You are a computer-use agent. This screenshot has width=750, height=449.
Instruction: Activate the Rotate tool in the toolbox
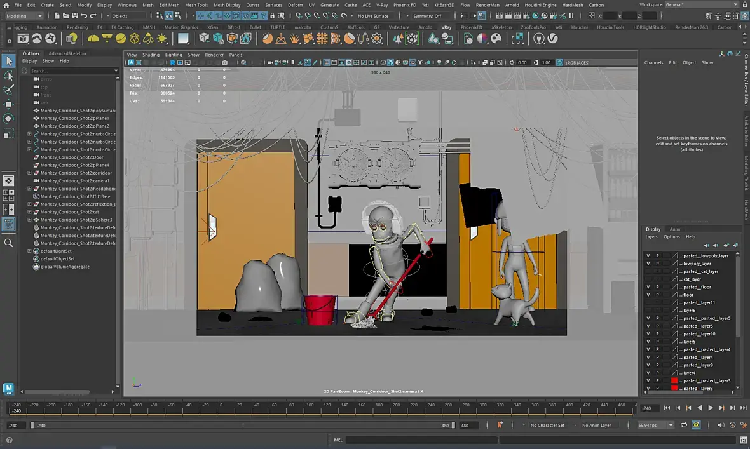(x=8, y=118)
